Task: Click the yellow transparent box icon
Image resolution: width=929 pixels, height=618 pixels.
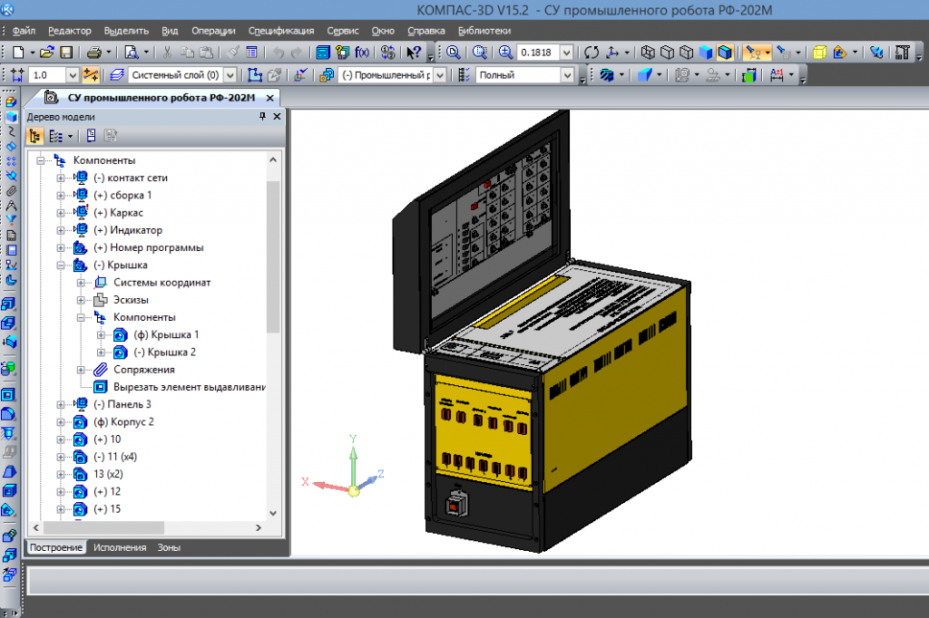Action: pyautogui.click(x=819, y=52)
